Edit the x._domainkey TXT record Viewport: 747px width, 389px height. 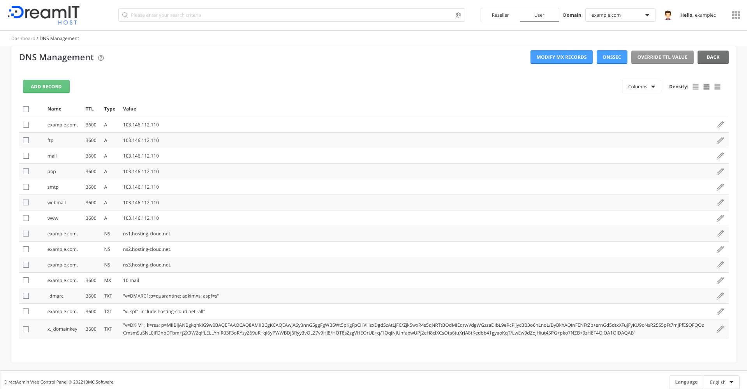click(x=720, y=329)
